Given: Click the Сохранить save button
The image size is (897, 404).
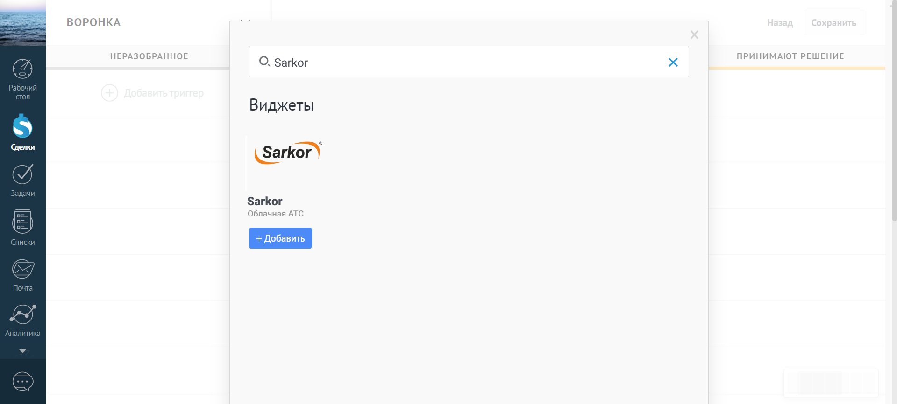Looking at the screenshot, I should pyautogui.click(x=833, y=23).
